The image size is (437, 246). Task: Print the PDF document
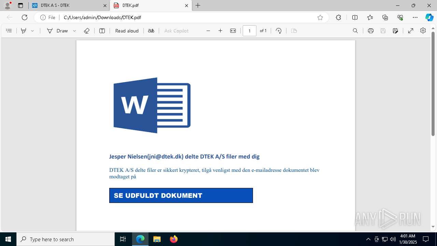[371, 31]
